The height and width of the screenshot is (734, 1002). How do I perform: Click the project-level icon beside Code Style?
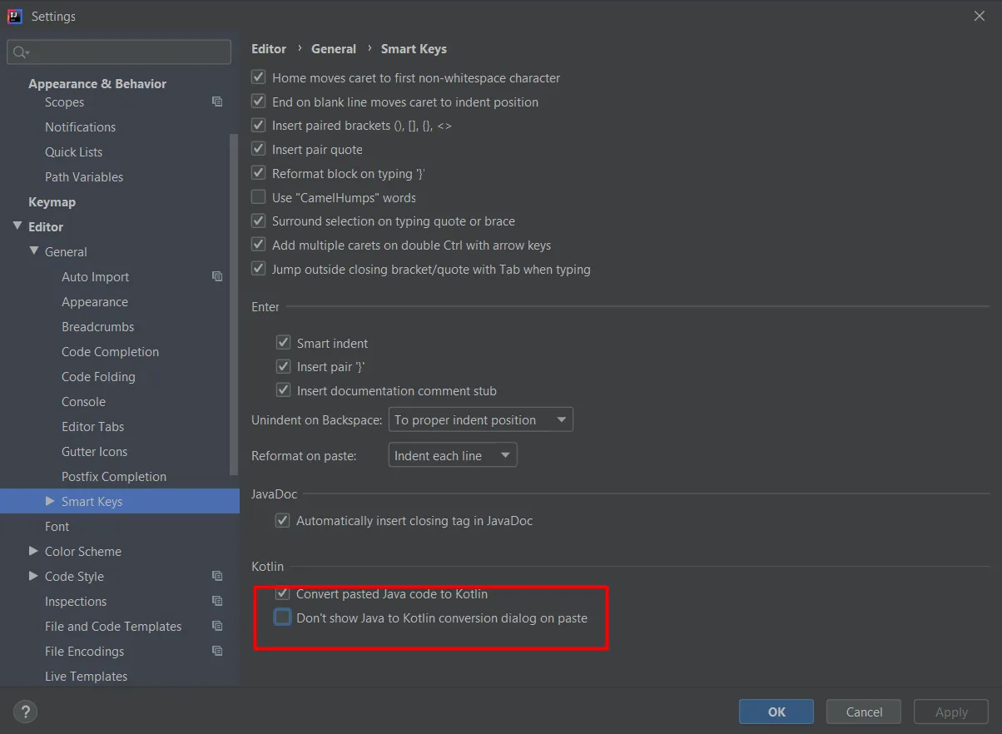point(217,576)
